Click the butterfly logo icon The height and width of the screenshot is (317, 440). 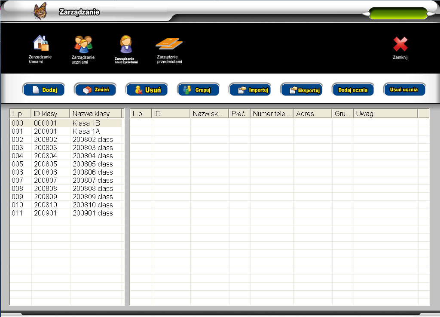(x=40, y=11)
